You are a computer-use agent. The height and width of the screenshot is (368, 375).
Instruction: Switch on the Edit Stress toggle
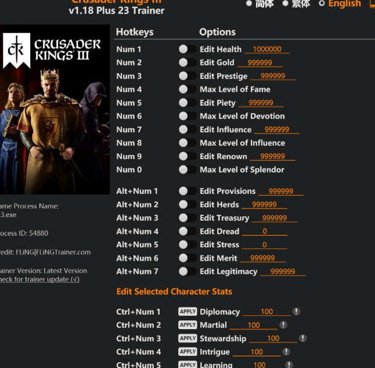[x=187, y=245]
